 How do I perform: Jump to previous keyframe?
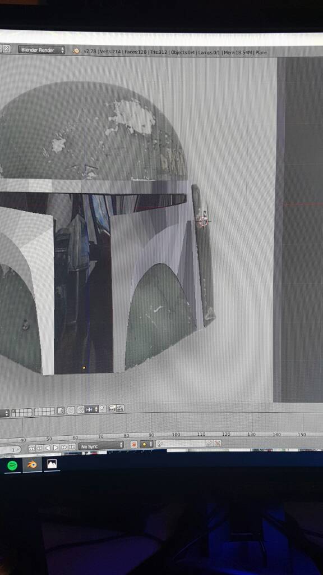pos(40,448)
